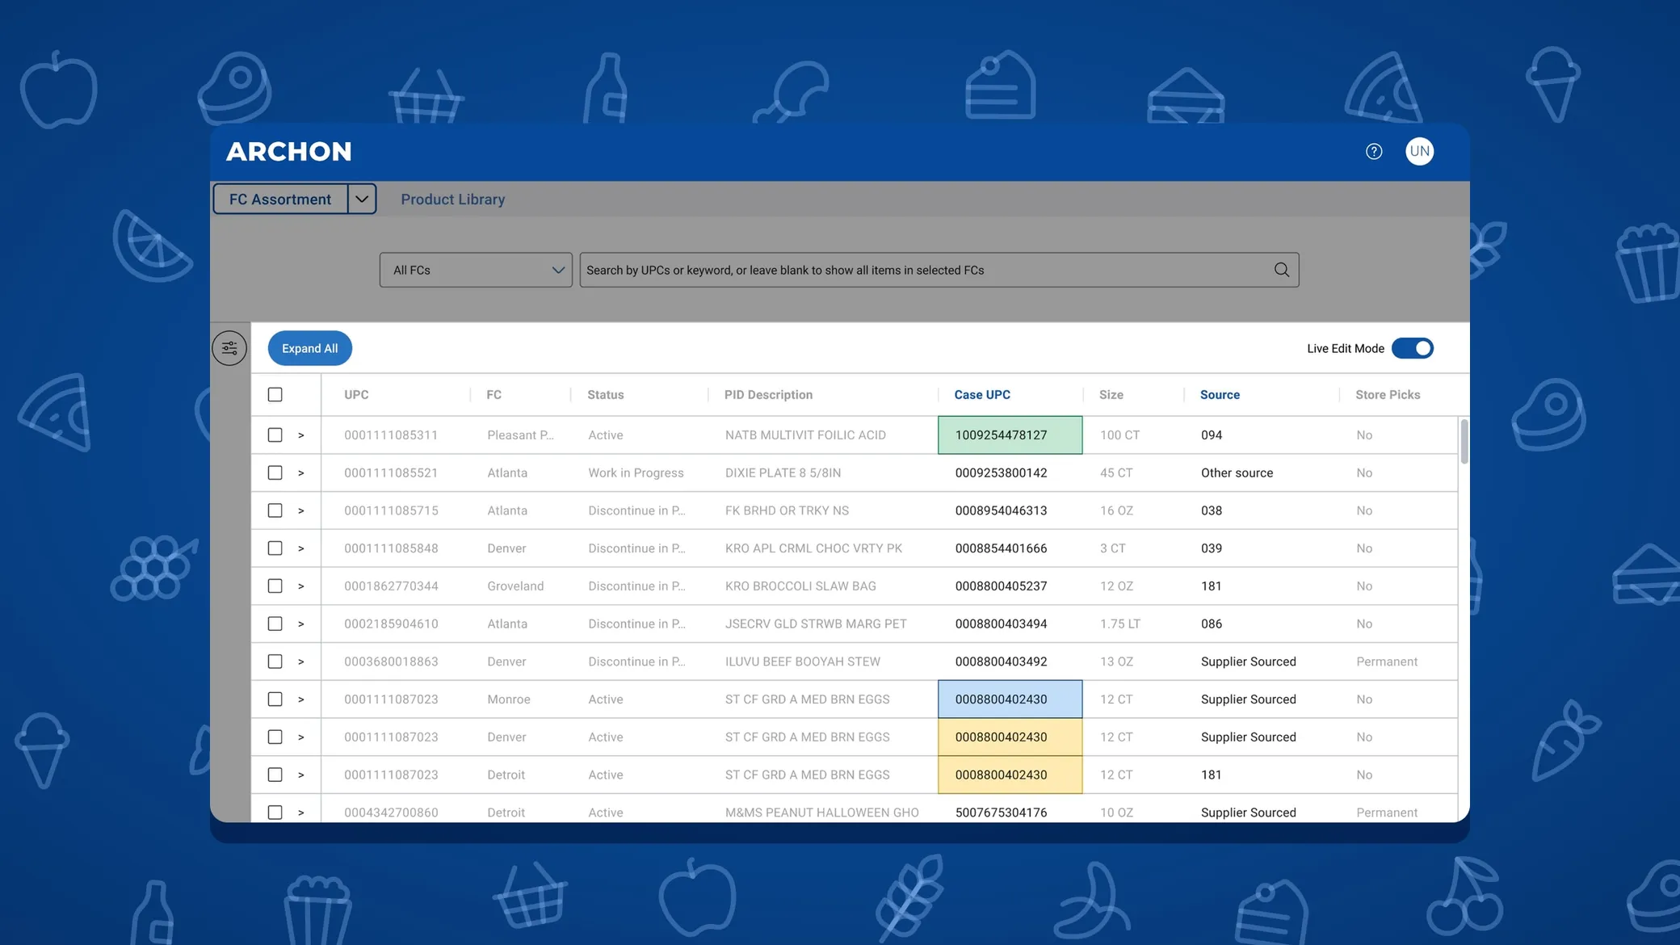This screenshot has width=1680, height=945.
Task: Expand the KRO APL CRML CHOC VRTY PK row
Action: pos(301,548)
